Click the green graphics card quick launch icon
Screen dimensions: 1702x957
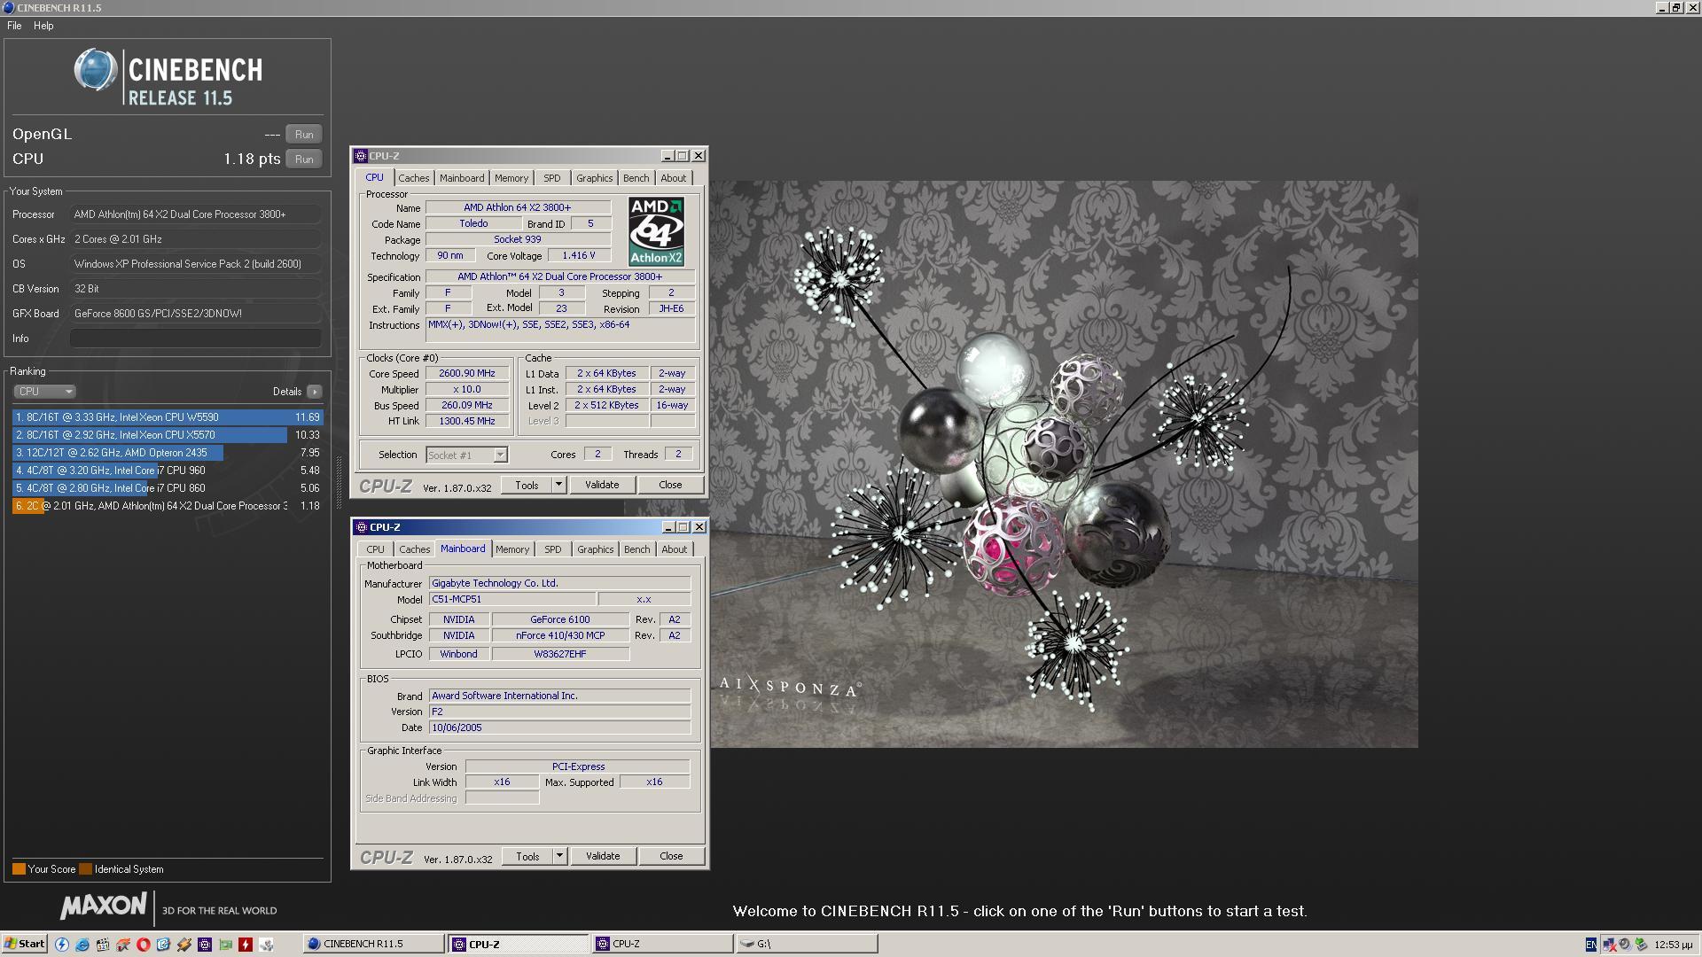[225, 945]
